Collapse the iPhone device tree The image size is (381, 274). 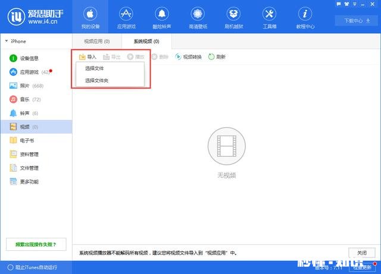click(7, 41)
